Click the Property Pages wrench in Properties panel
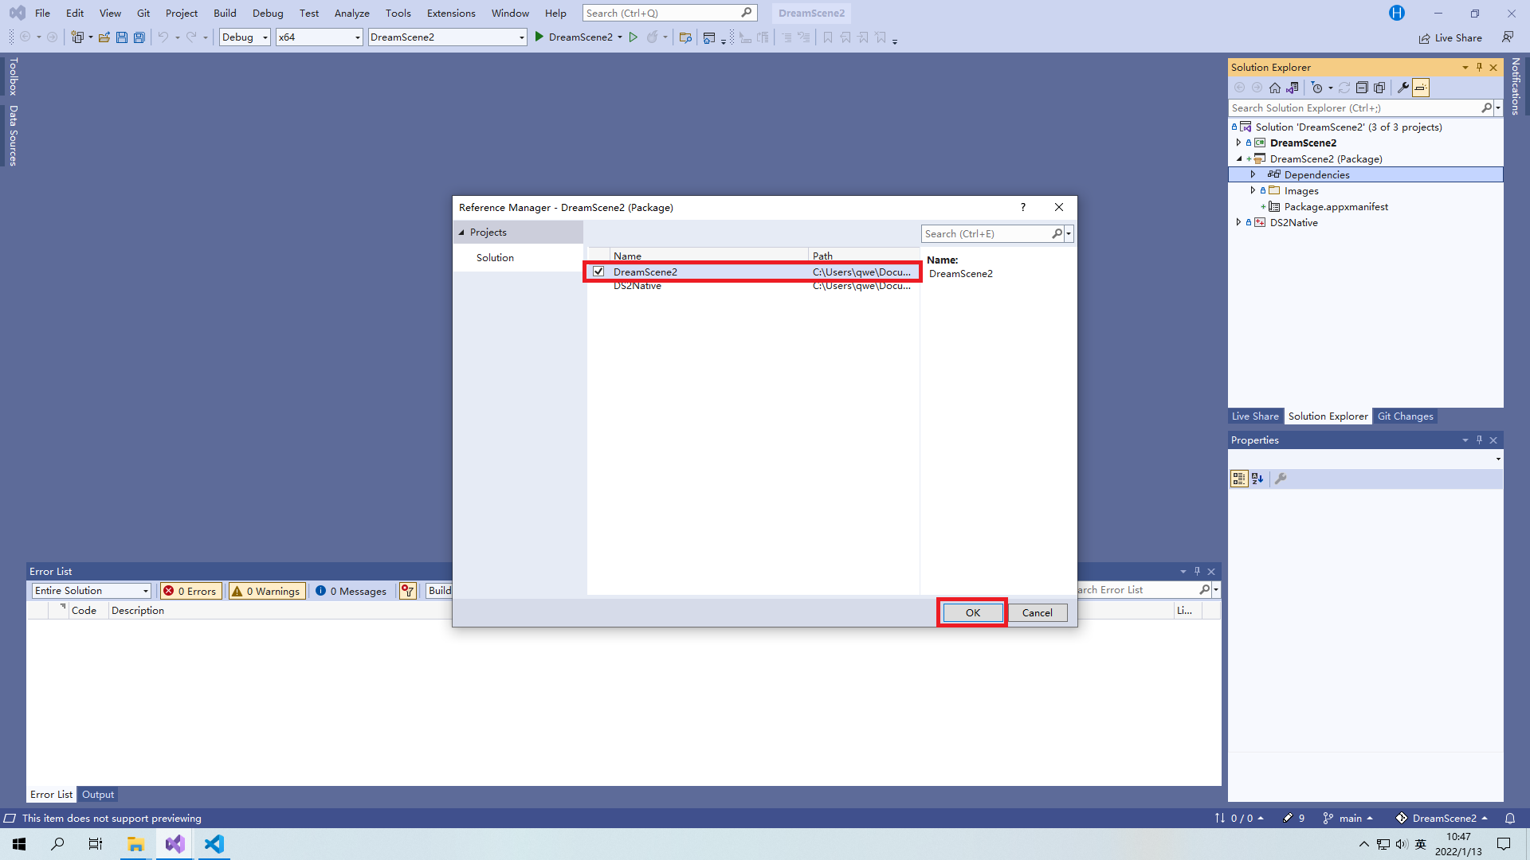The height and width of the screenshot is (860, 1530). coord(1281,479)
